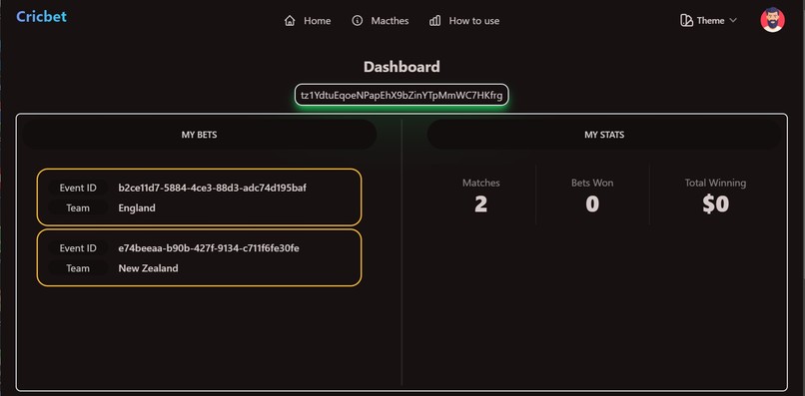The width and height of the screenshot is (805, 396).
Task: Open the Theme dropdown
Action: 708,21
